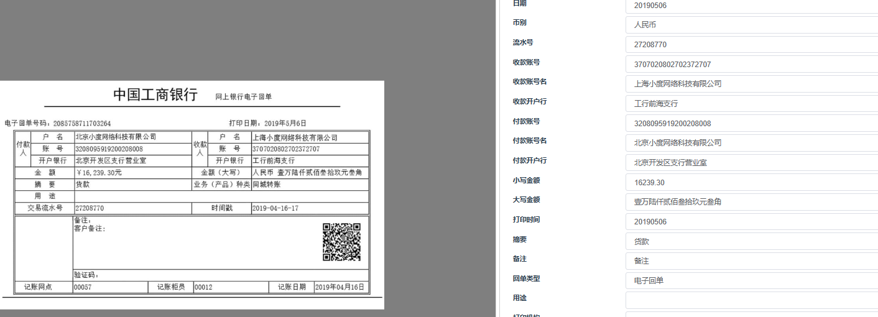Click 网上银行电子回单 subtitle on receipt
The height and width of the screenshot is (317, 878).
tap(244, 97)
